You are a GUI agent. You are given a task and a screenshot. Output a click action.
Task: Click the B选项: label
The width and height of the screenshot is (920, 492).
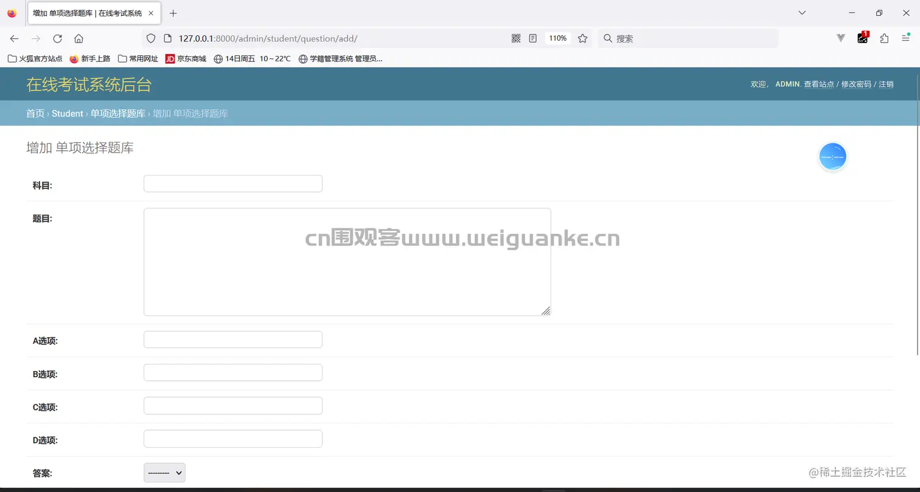(45, 374)
